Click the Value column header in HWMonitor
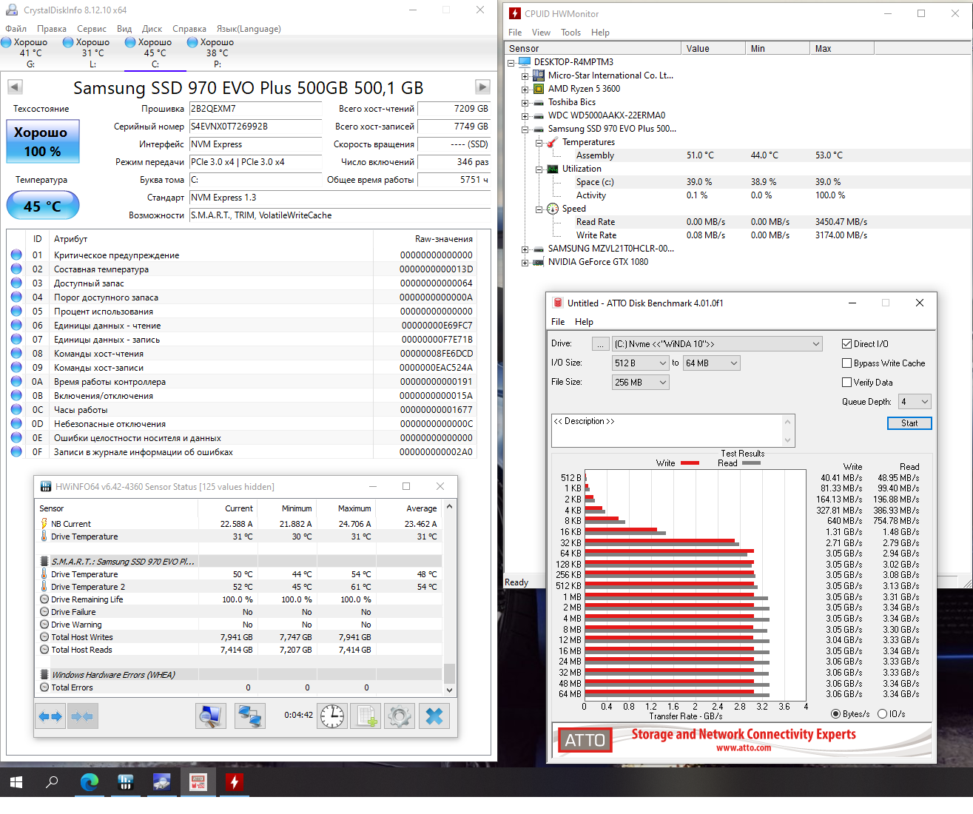 [x=713, y=49]
